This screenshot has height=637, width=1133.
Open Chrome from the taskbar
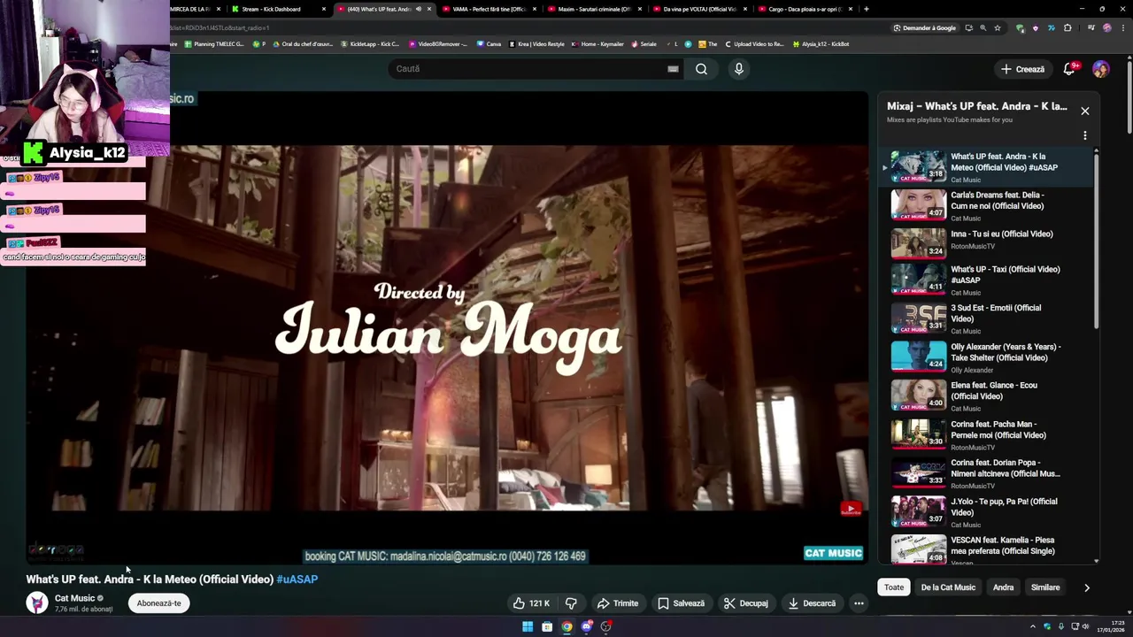coord(566,626)
